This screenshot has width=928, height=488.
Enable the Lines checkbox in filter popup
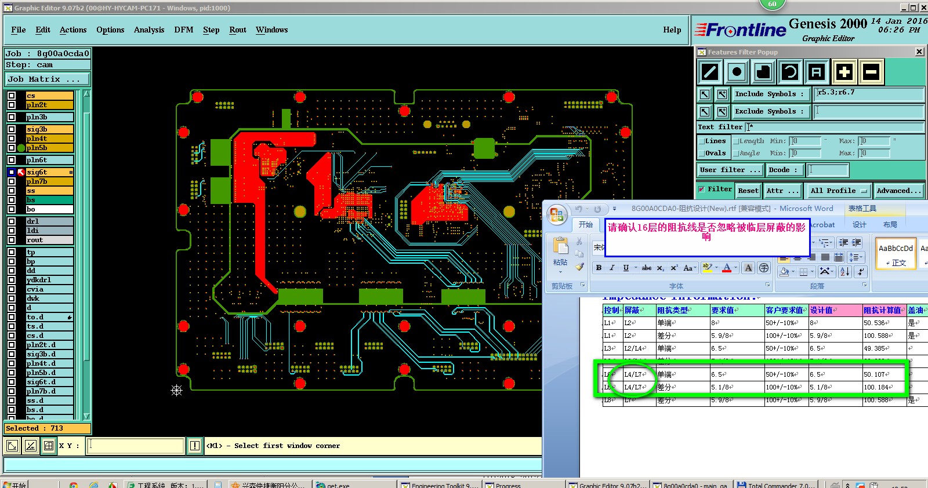(701, 141)
